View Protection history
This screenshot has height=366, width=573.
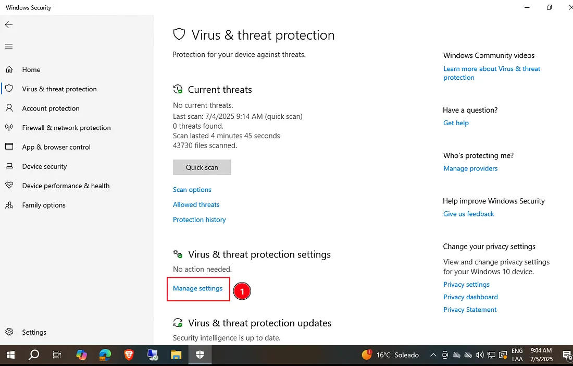pyautogui.click(x=199, y=219)
